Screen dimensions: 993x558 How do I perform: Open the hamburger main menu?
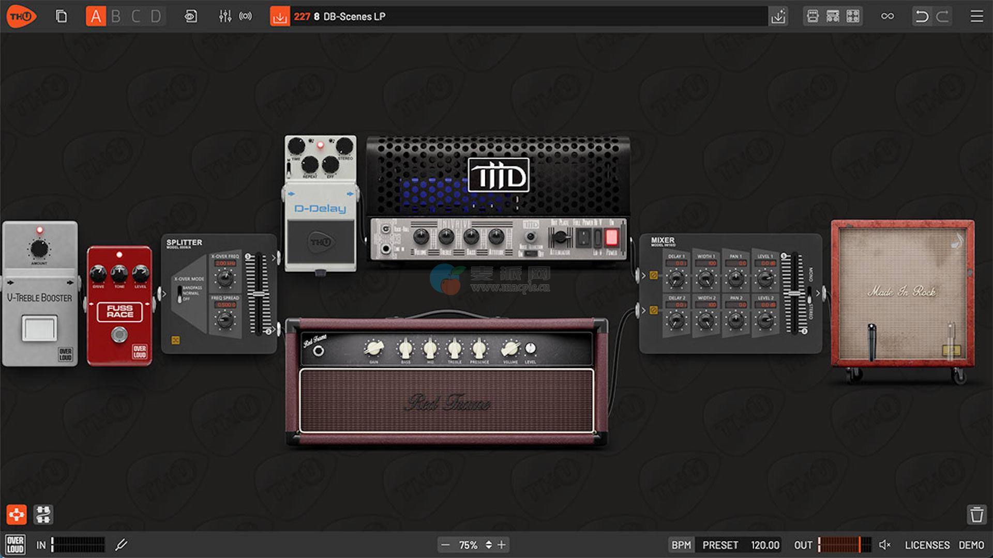[976, 17]
